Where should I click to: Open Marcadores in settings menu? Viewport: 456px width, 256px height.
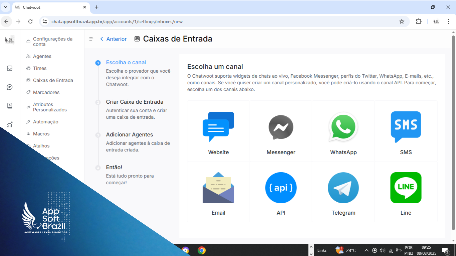coord(46,92)
